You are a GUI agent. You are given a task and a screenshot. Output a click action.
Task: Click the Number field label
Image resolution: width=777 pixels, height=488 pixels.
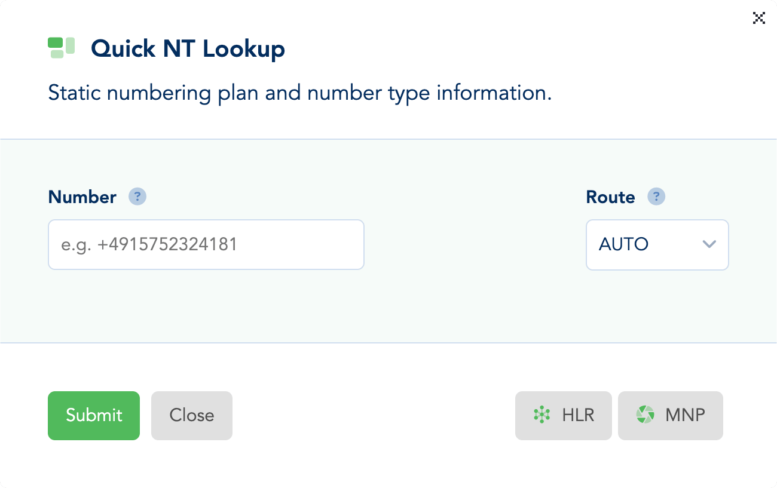pos(82,197)
